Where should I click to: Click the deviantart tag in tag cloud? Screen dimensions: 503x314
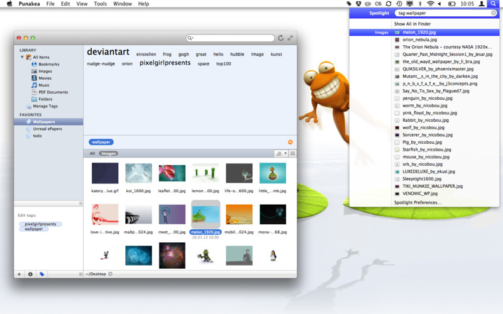click(x=107, y=51)
